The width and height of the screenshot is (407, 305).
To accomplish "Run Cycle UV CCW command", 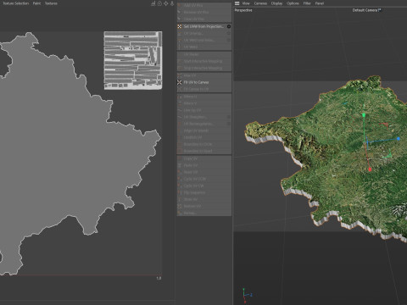I will 204,179.
